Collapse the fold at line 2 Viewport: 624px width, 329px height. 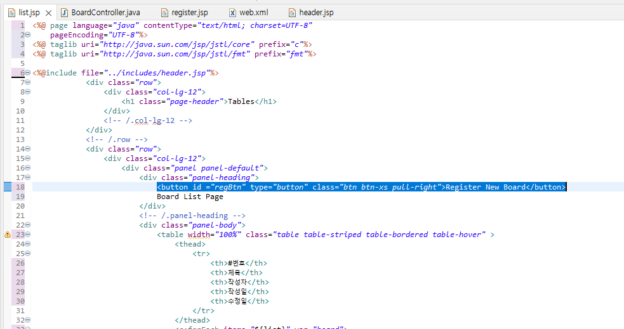[28, 35]
